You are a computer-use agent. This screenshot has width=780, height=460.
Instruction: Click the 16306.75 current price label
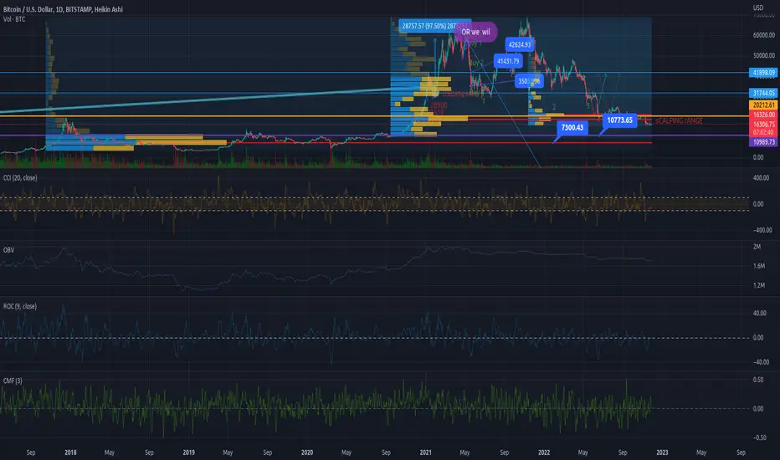[x=763, y=125]
